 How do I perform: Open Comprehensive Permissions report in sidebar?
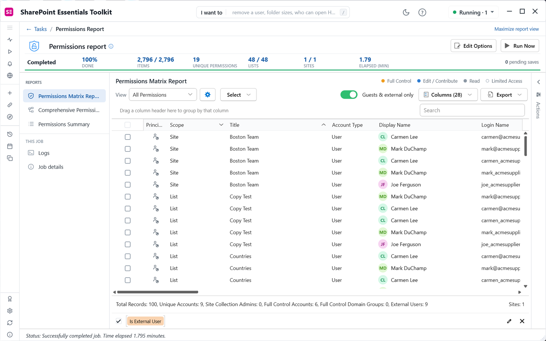[64, 110]
